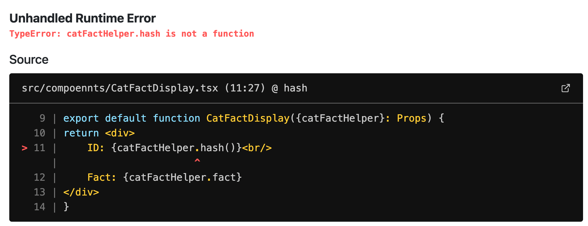Click the red arrow beside line 11
The height and width of the screenshot is (226, 588).
(x=25, y=148)
